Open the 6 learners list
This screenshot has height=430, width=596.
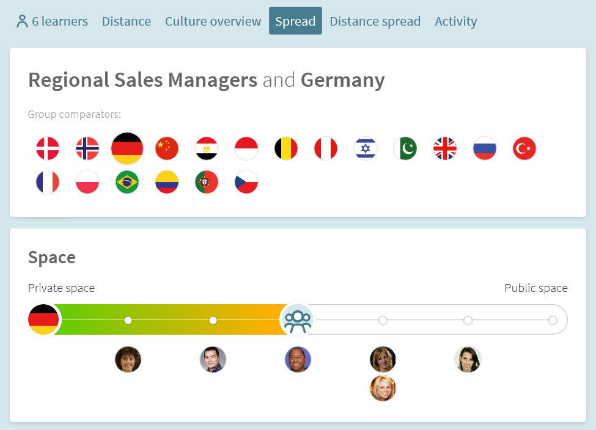click(x=52, y=21)
